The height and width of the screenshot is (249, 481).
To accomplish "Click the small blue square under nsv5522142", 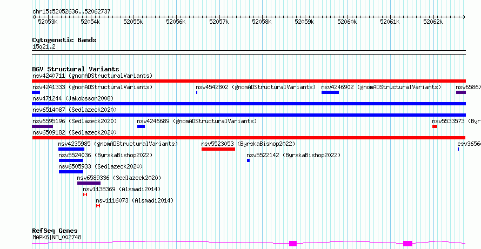I will (x=248, y=160).
